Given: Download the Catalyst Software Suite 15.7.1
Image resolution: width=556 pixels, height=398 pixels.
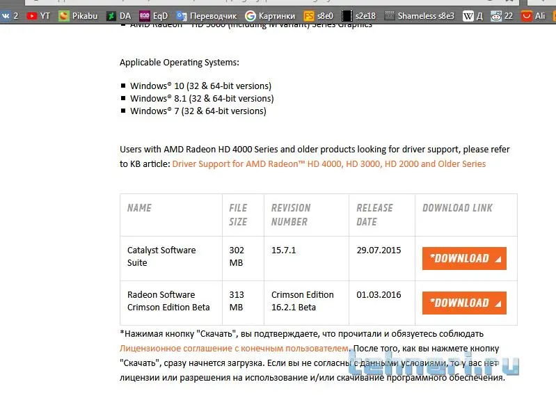Looking at the screenshot, I should (x=464, y=258).
